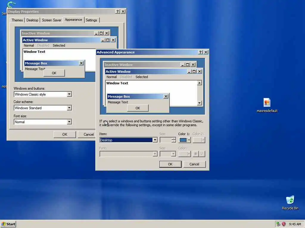
Task: Close the Advanced Appearance dialog
Action: (206, 52)
